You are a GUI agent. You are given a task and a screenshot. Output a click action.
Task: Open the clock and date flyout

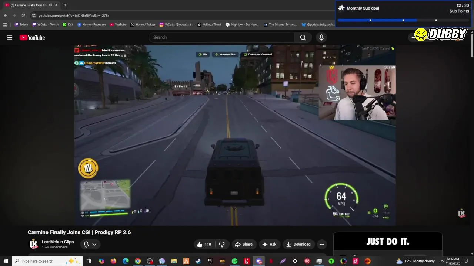pyautogui.click(x=453, y=261)
